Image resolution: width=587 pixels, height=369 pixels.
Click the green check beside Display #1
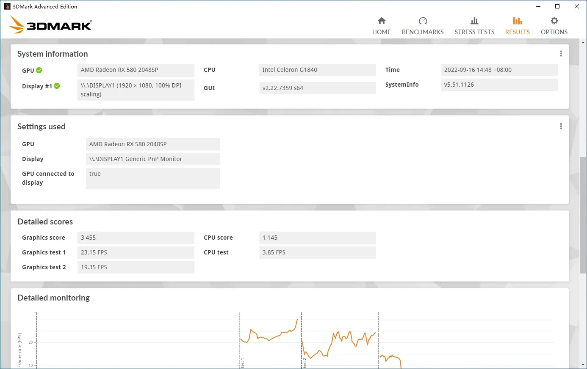pos(57,86)
